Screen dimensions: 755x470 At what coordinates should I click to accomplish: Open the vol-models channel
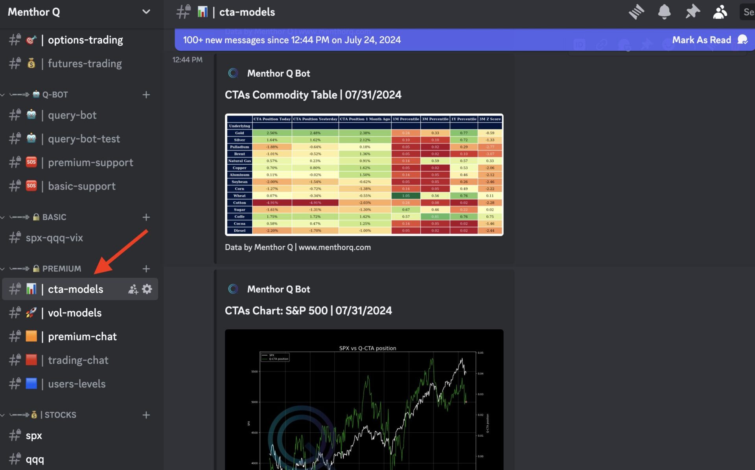(80, 313)
